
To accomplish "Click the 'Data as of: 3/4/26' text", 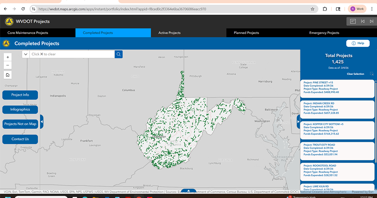I will 338,68.
